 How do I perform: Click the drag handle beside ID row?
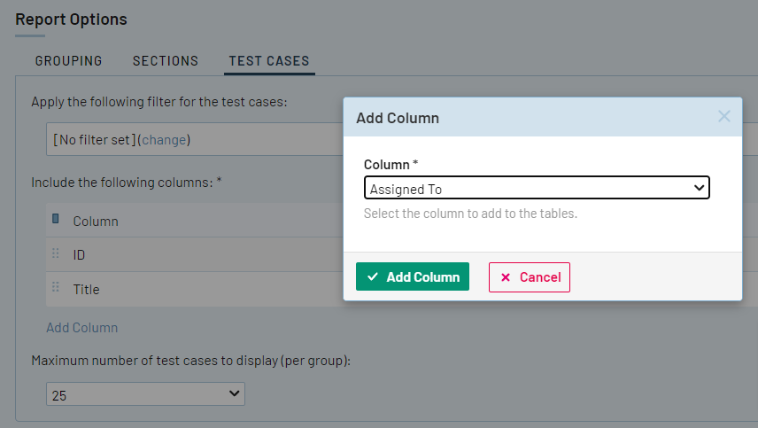pos(56,254)
